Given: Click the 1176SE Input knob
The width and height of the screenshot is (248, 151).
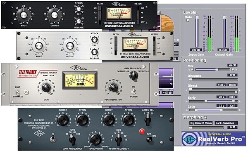Looking at the screenshot, I should [x=39, y=46].
